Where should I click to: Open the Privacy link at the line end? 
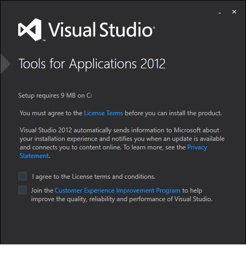(x=197, y=147)
